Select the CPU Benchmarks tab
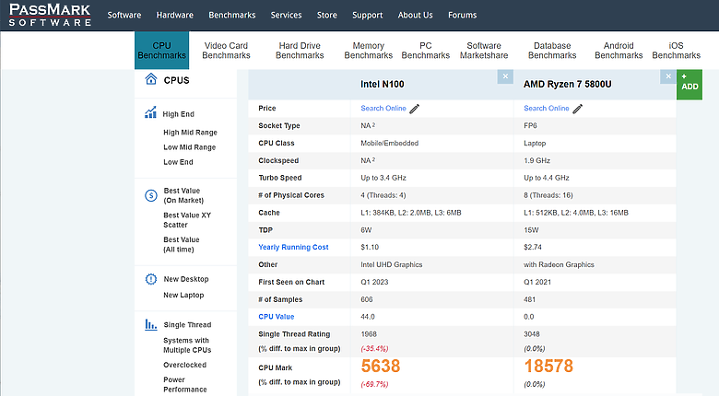719x396 pixels. pos(162,51)
